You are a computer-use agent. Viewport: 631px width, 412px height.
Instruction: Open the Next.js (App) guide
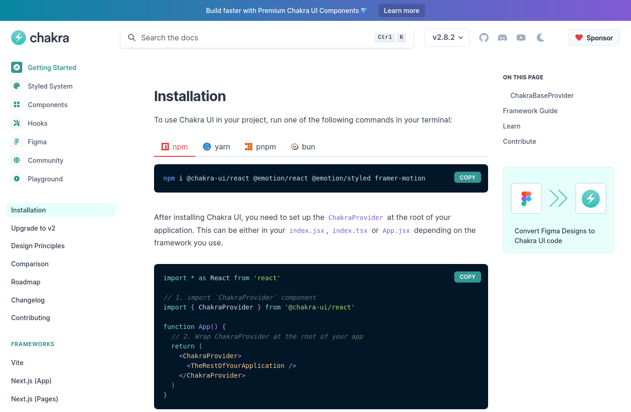(31, 381)
